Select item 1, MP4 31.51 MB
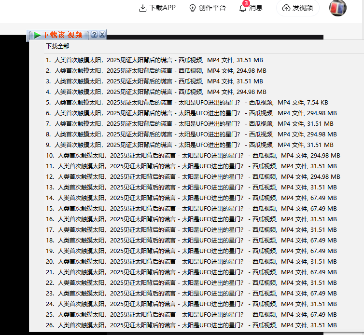This screenshot has height=335, width=364. click(154, 60)
